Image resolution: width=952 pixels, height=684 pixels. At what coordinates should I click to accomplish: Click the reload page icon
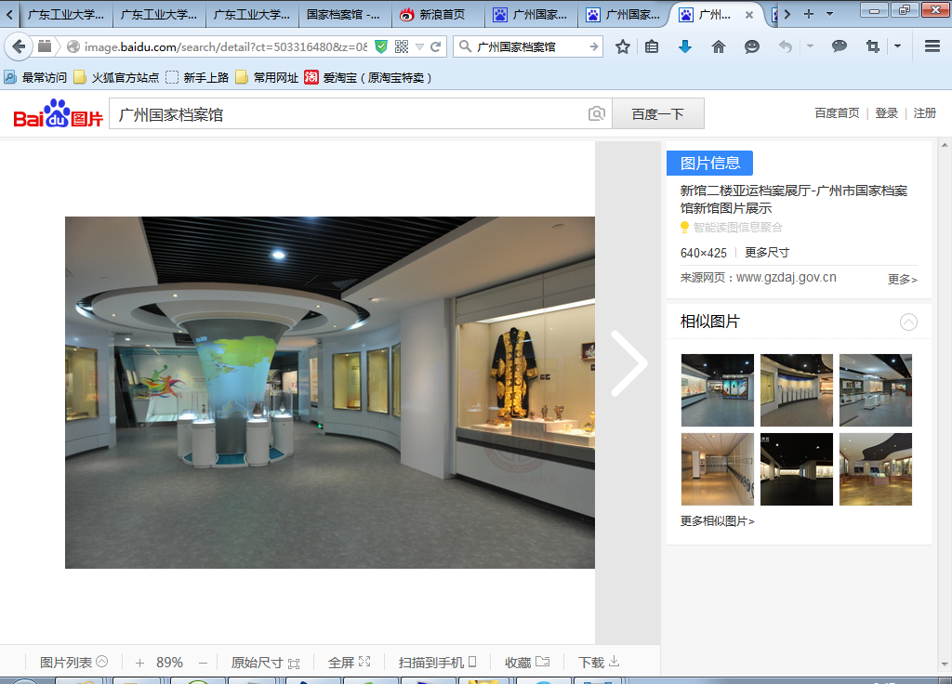[x=435, y=46]
